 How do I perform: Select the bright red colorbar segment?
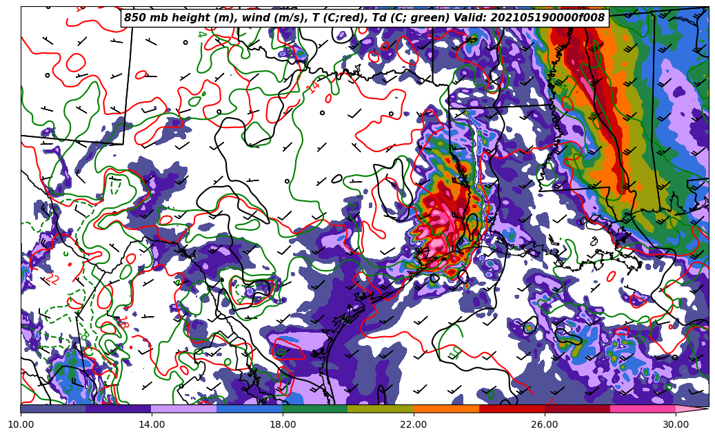click(512, 409)
